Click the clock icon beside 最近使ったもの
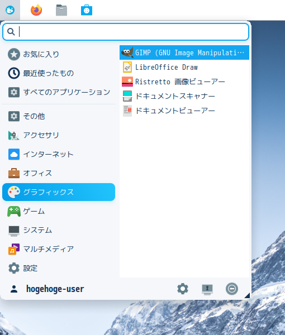 (x=14, y=73)
